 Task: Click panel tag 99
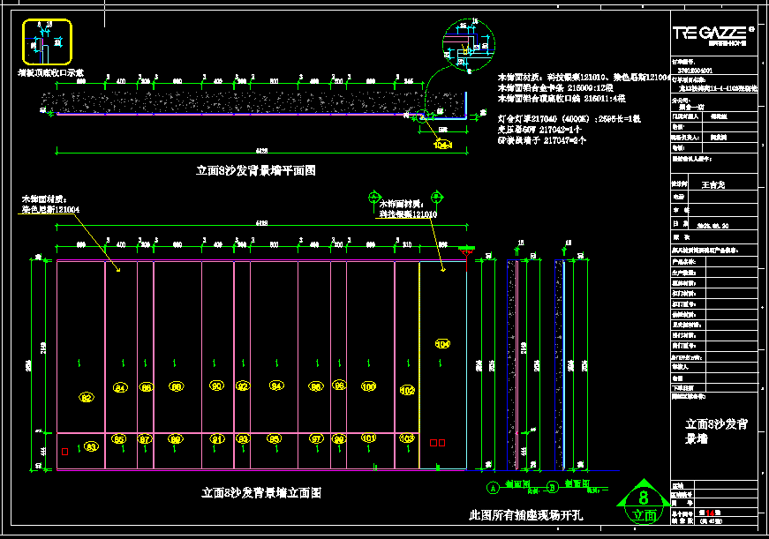pyautogui.click(x=339, y=439)
